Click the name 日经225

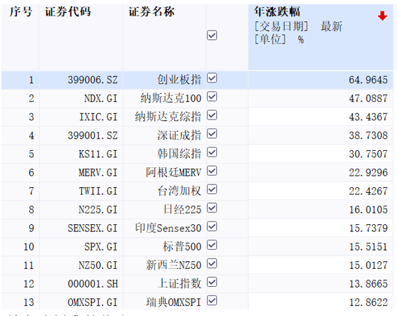(x=183, y=210)
